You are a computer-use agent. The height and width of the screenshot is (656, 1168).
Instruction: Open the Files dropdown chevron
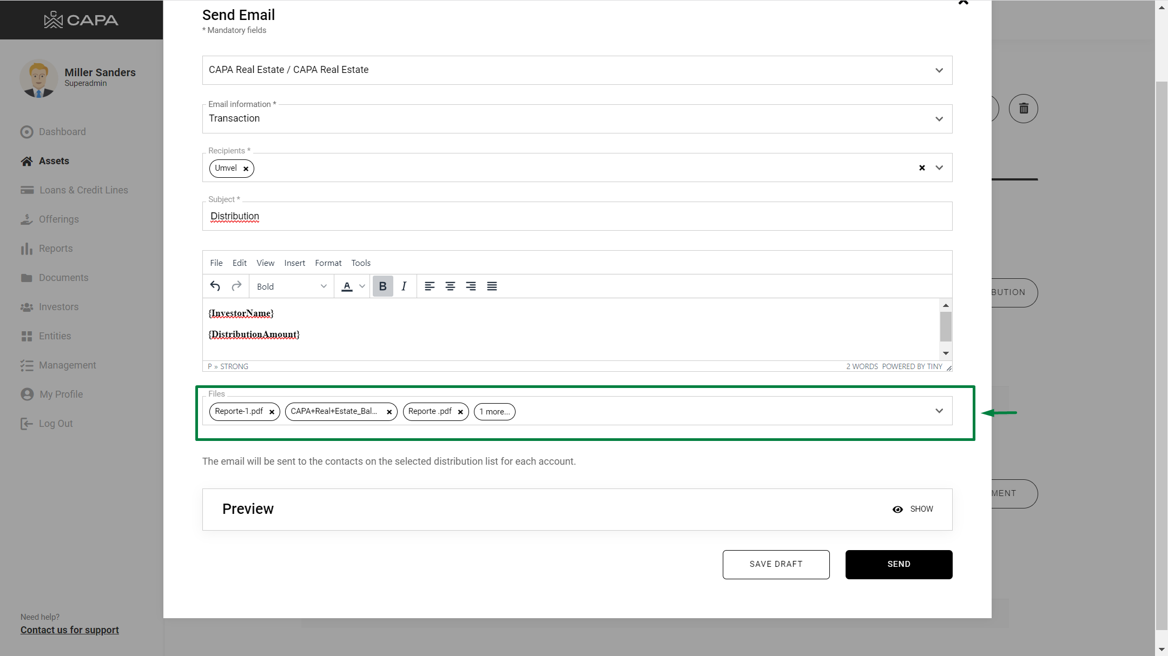(939, 411)
